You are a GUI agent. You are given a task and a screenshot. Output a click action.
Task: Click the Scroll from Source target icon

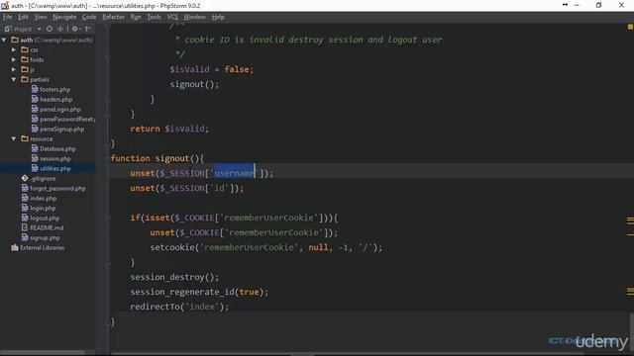pos(50,29)
